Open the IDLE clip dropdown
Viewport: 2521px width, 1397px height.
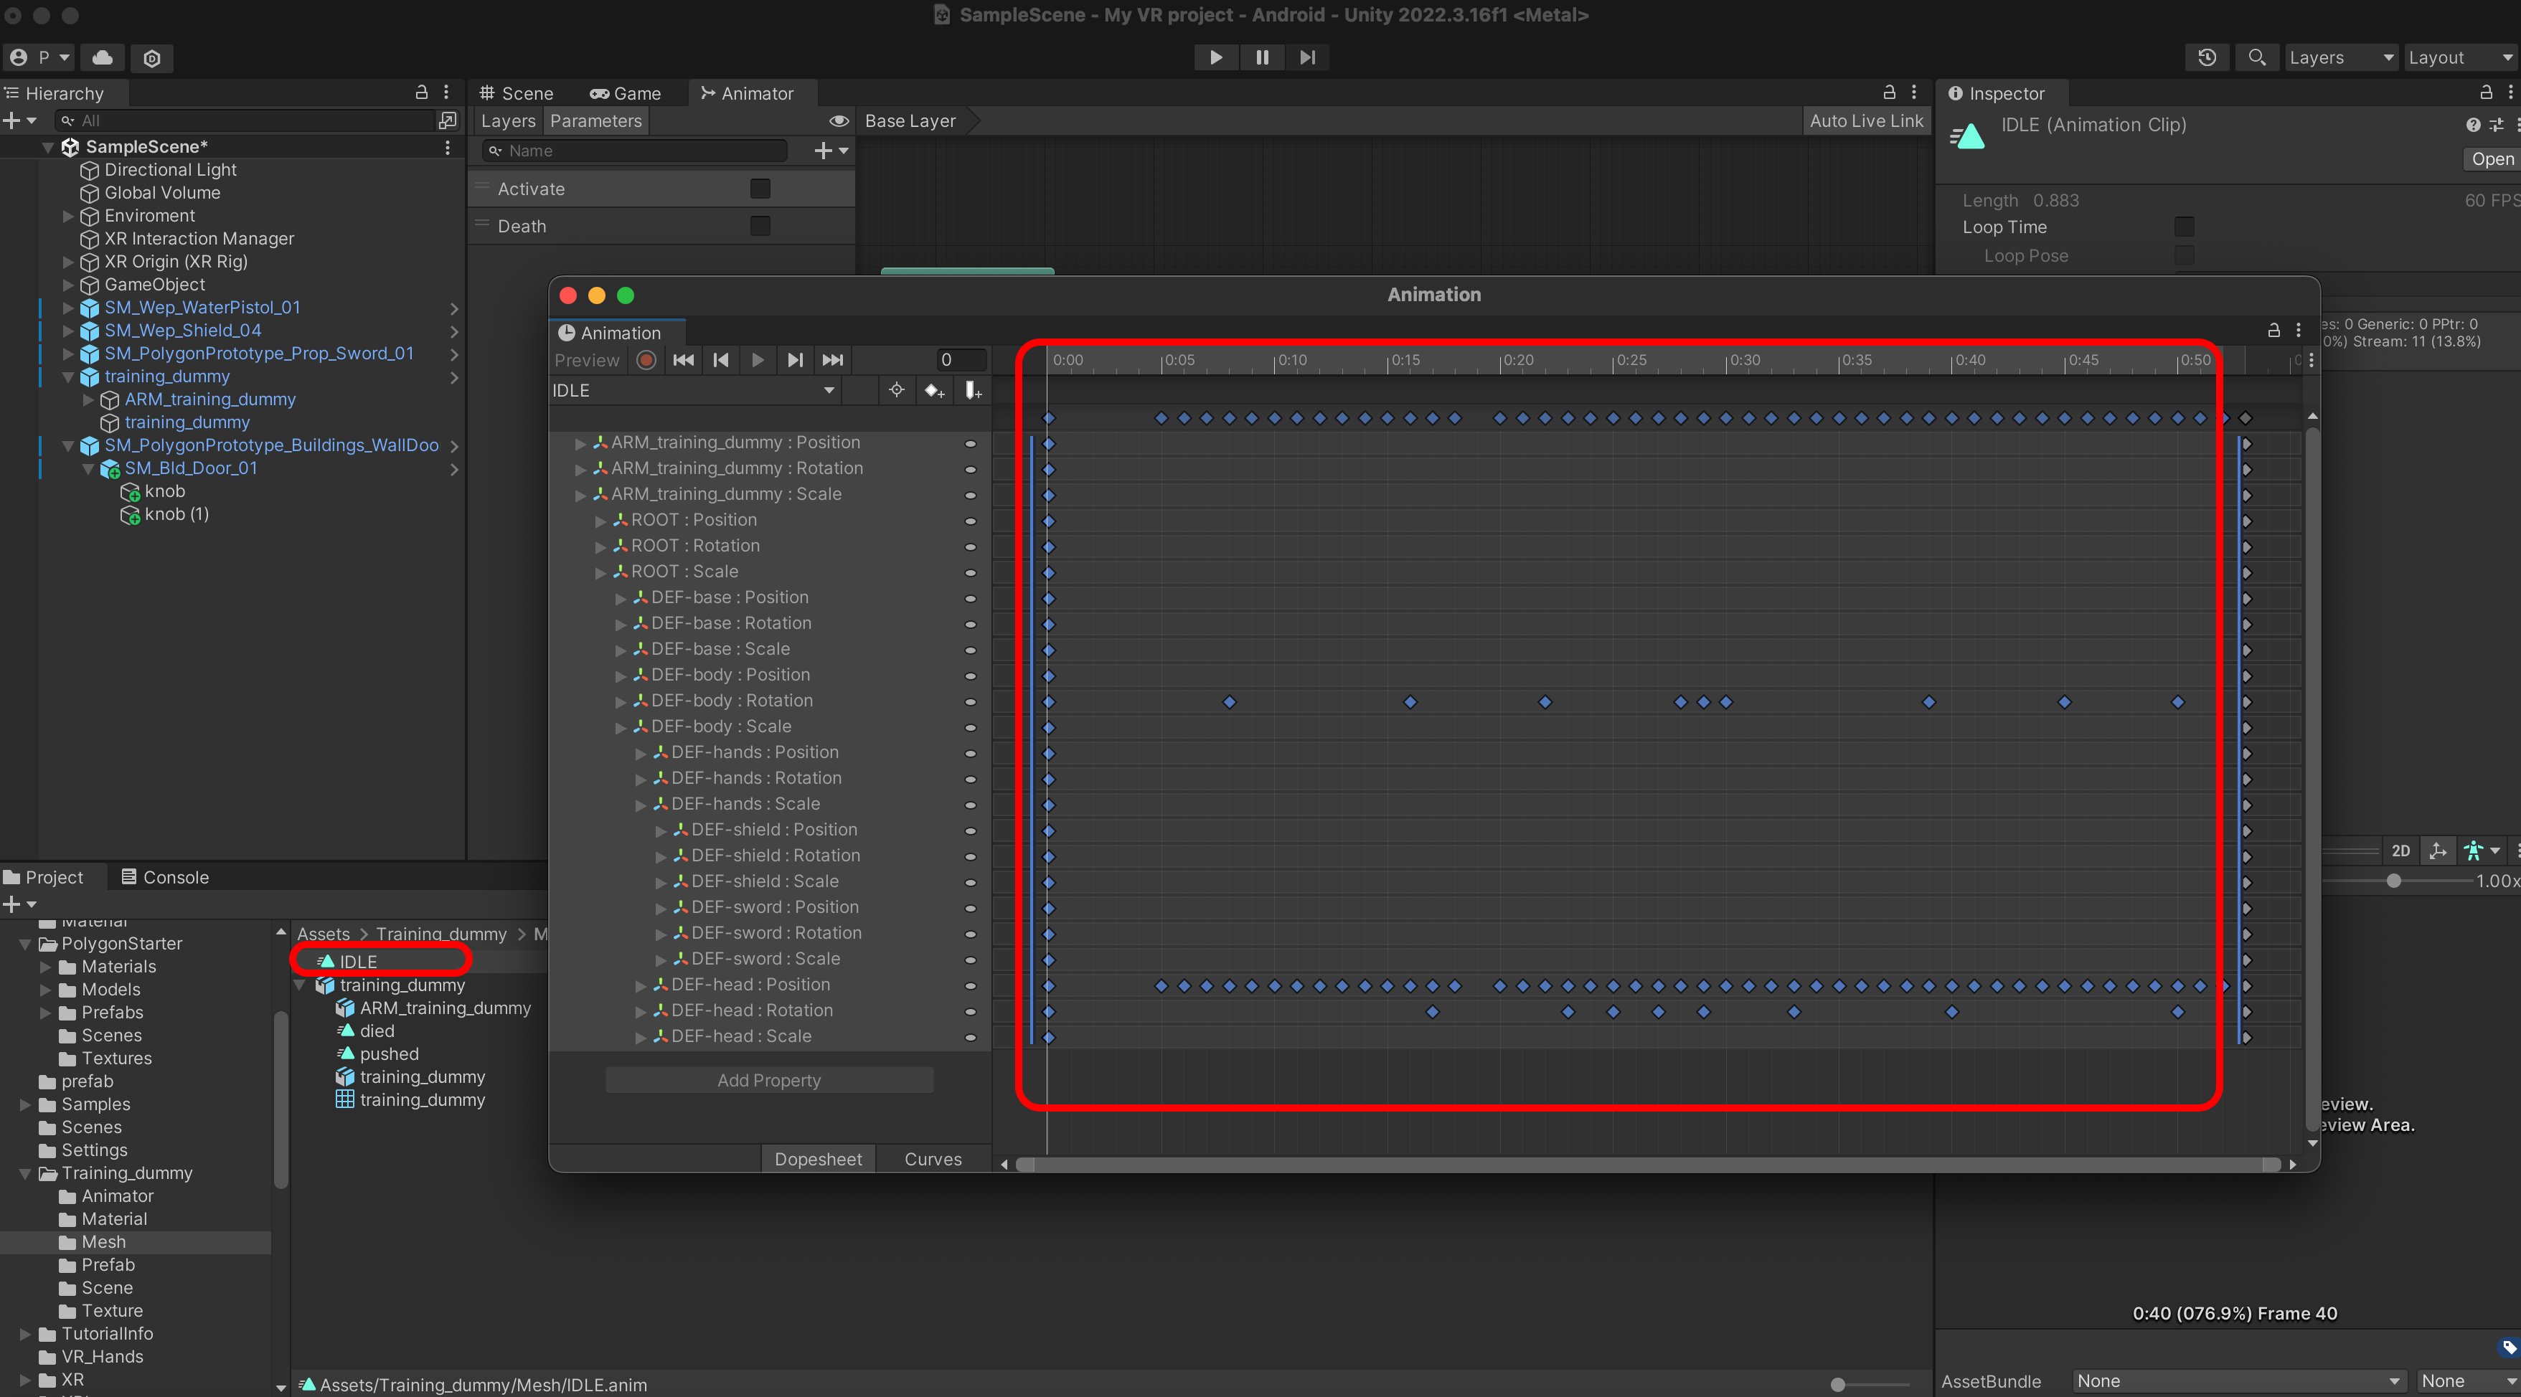click(829, 390)
